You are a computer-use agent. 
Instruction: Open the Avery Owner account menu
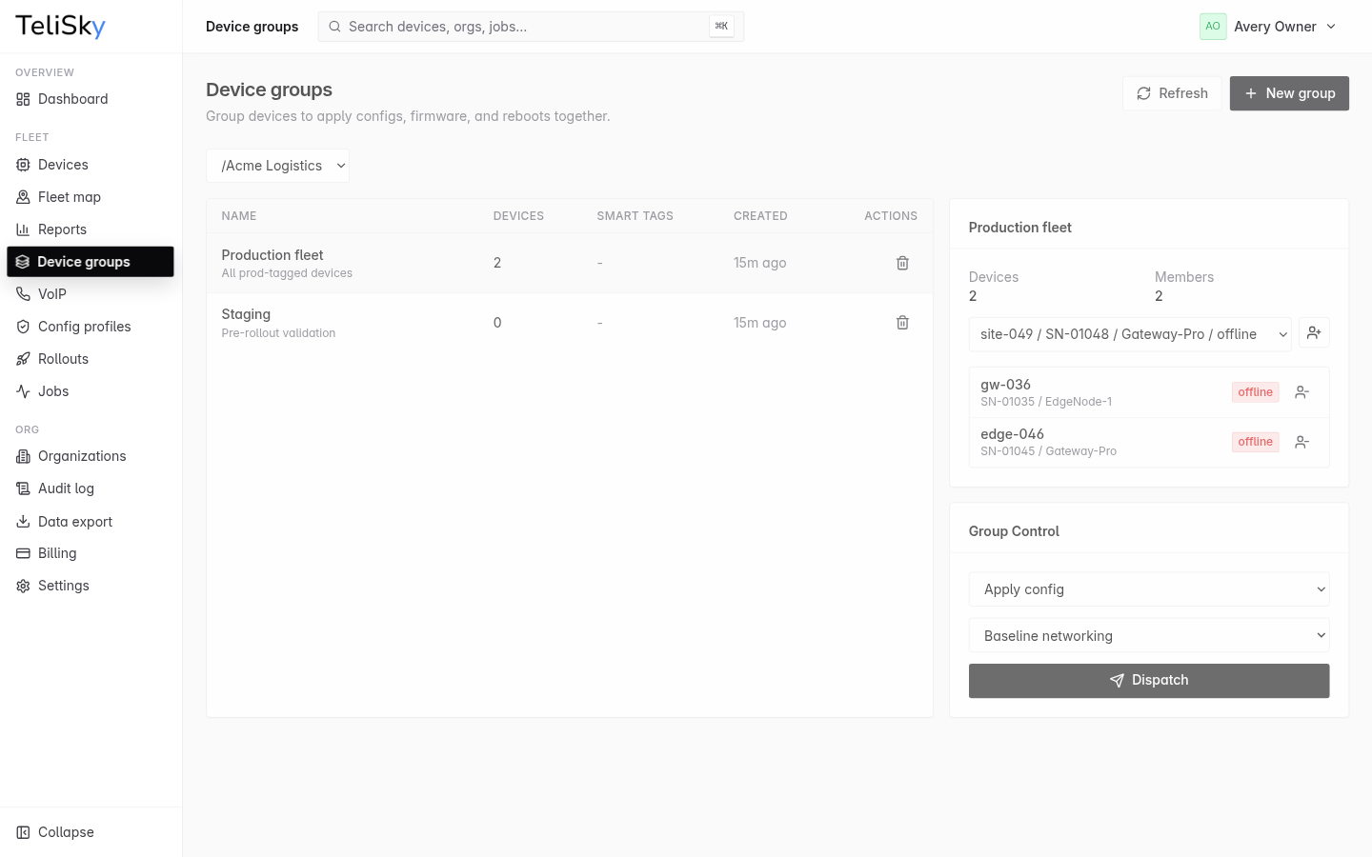tap(1268, 27)
